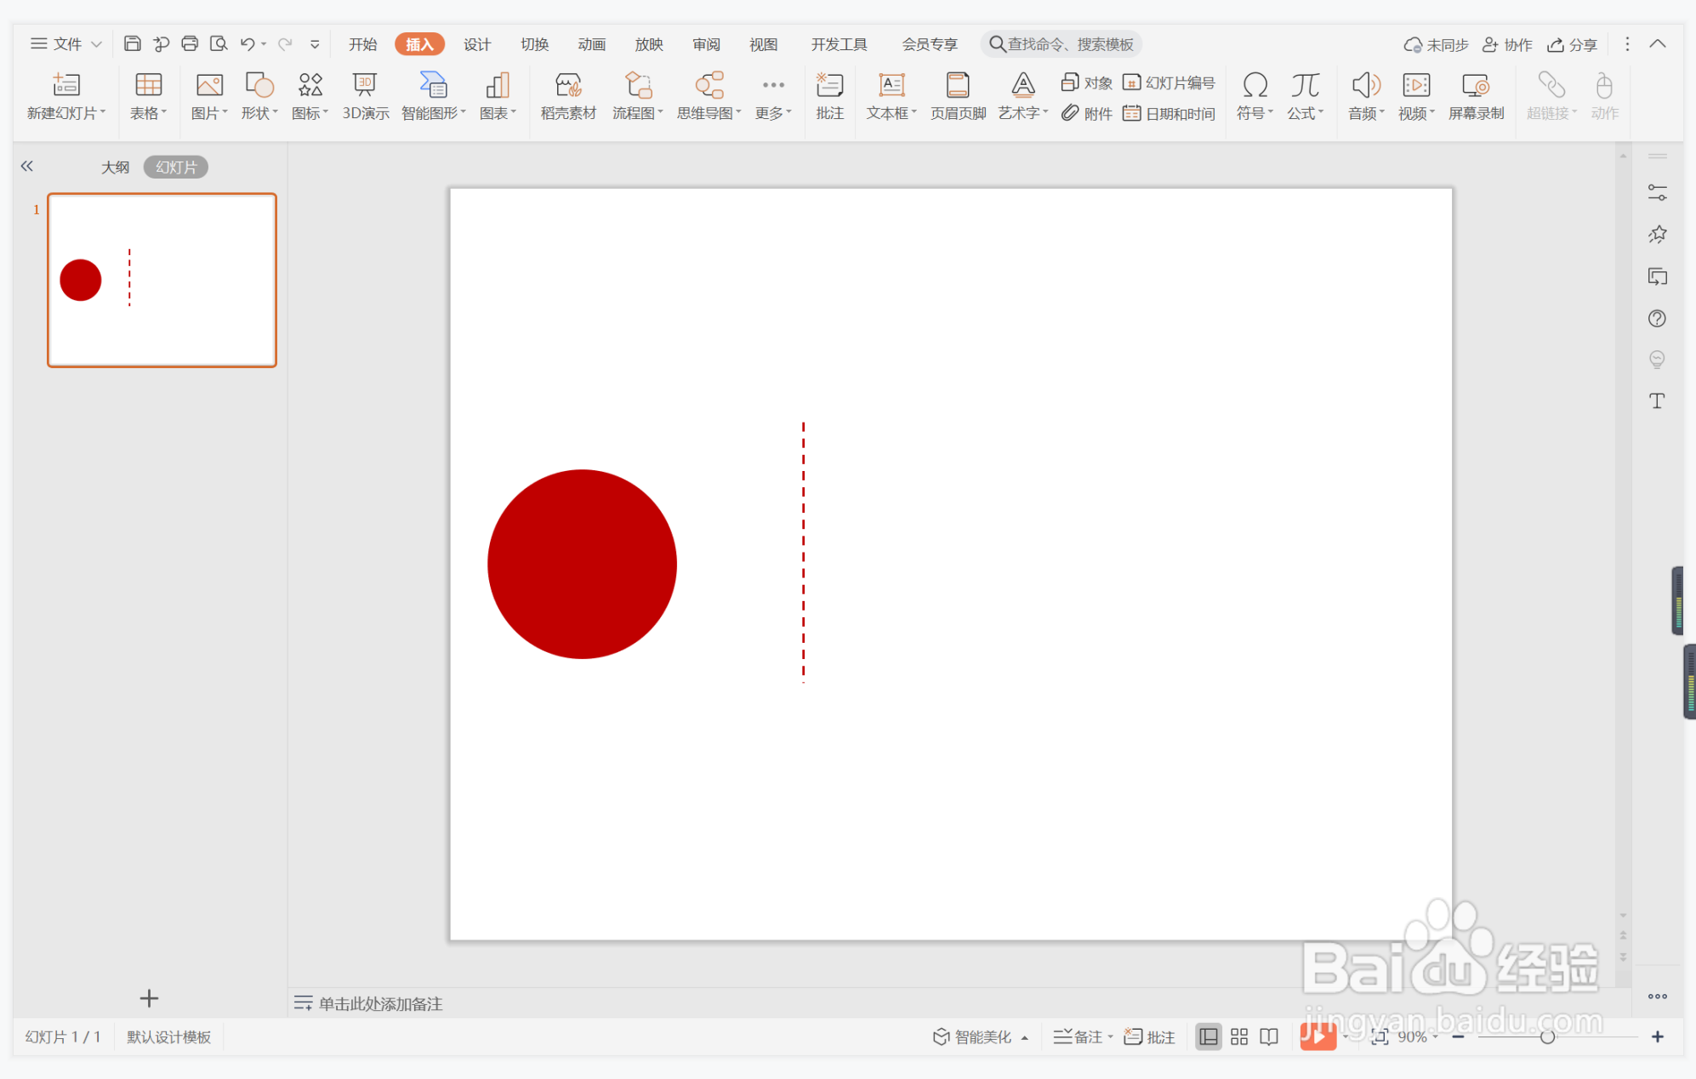
Task: Open the 开始 ribbon tab
Action: pyautogui.click(x=363, y=44)
